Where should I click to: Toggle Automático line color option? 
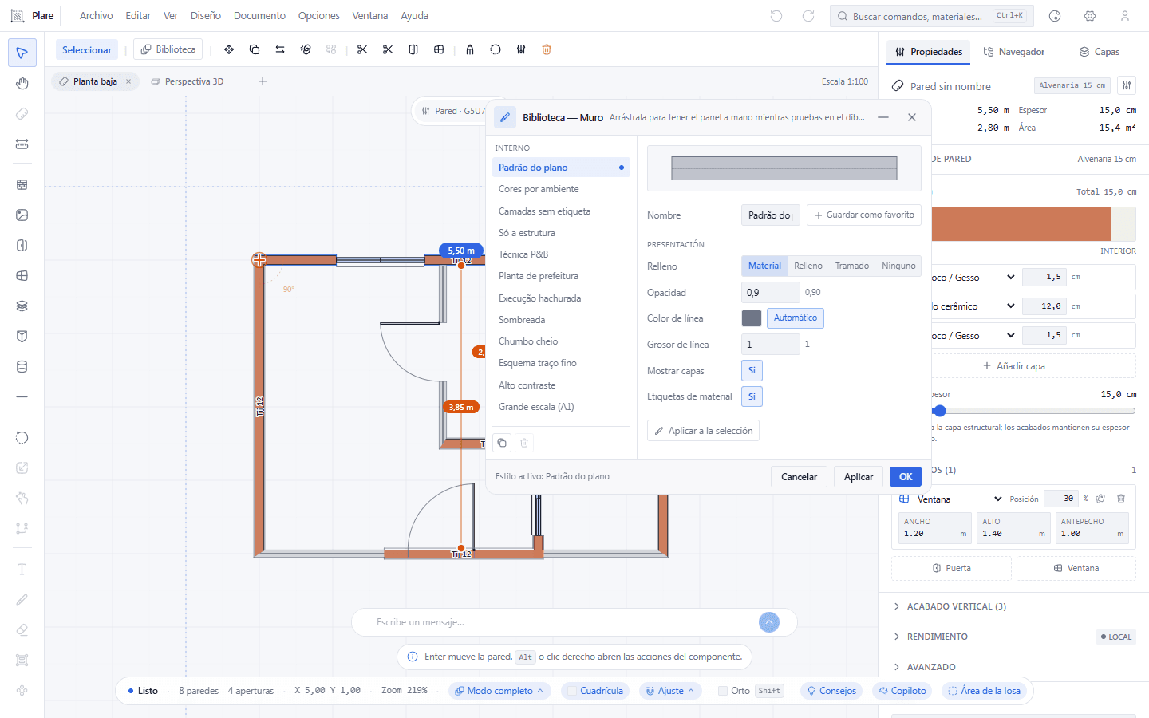[x=796, y=318]
